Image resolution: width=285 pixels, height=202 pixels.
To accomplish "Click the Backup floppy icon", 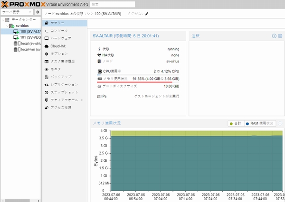I will click(x=47, y=77).
